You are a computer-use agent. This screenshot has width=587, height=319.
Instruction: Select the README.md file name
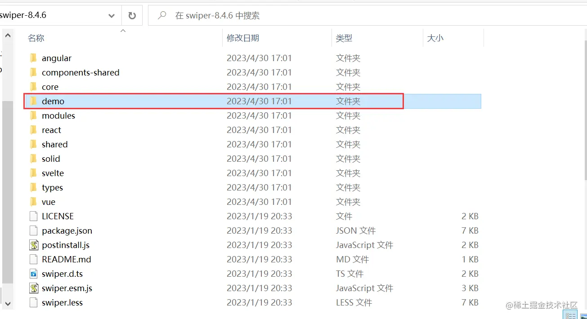(x=67, y=260)
